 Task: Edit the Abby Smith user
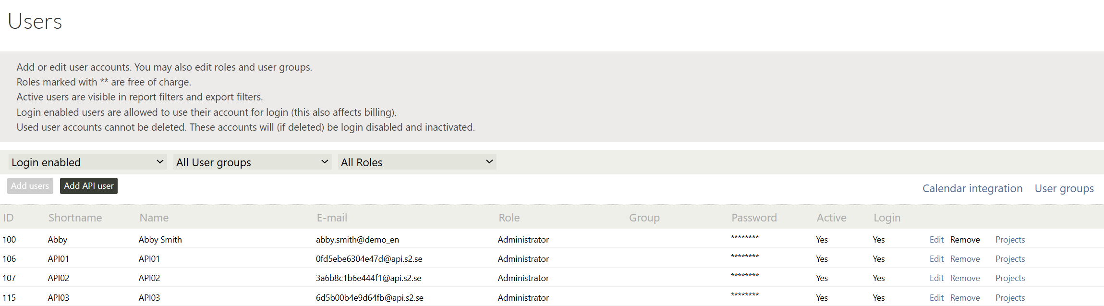tap(936, 240)
